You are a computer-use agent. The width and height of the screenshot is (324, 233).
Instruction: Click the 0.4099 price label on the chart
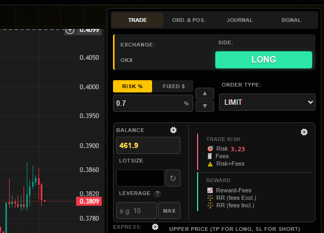point(89,31)
